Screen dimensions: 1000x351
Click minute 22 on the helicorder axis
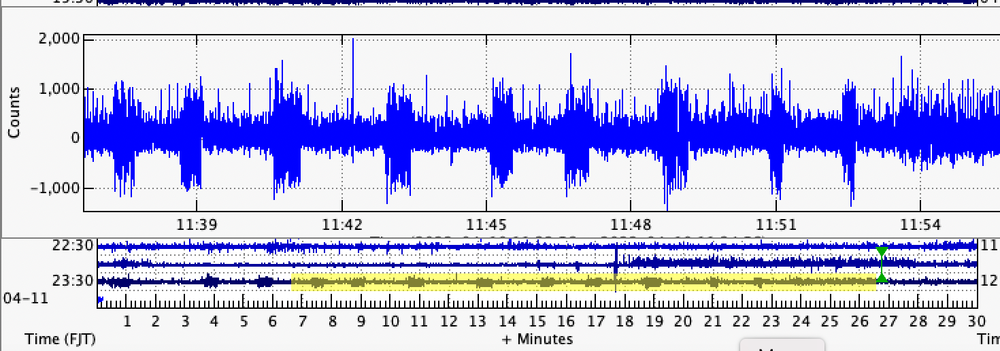pos(742,322)
